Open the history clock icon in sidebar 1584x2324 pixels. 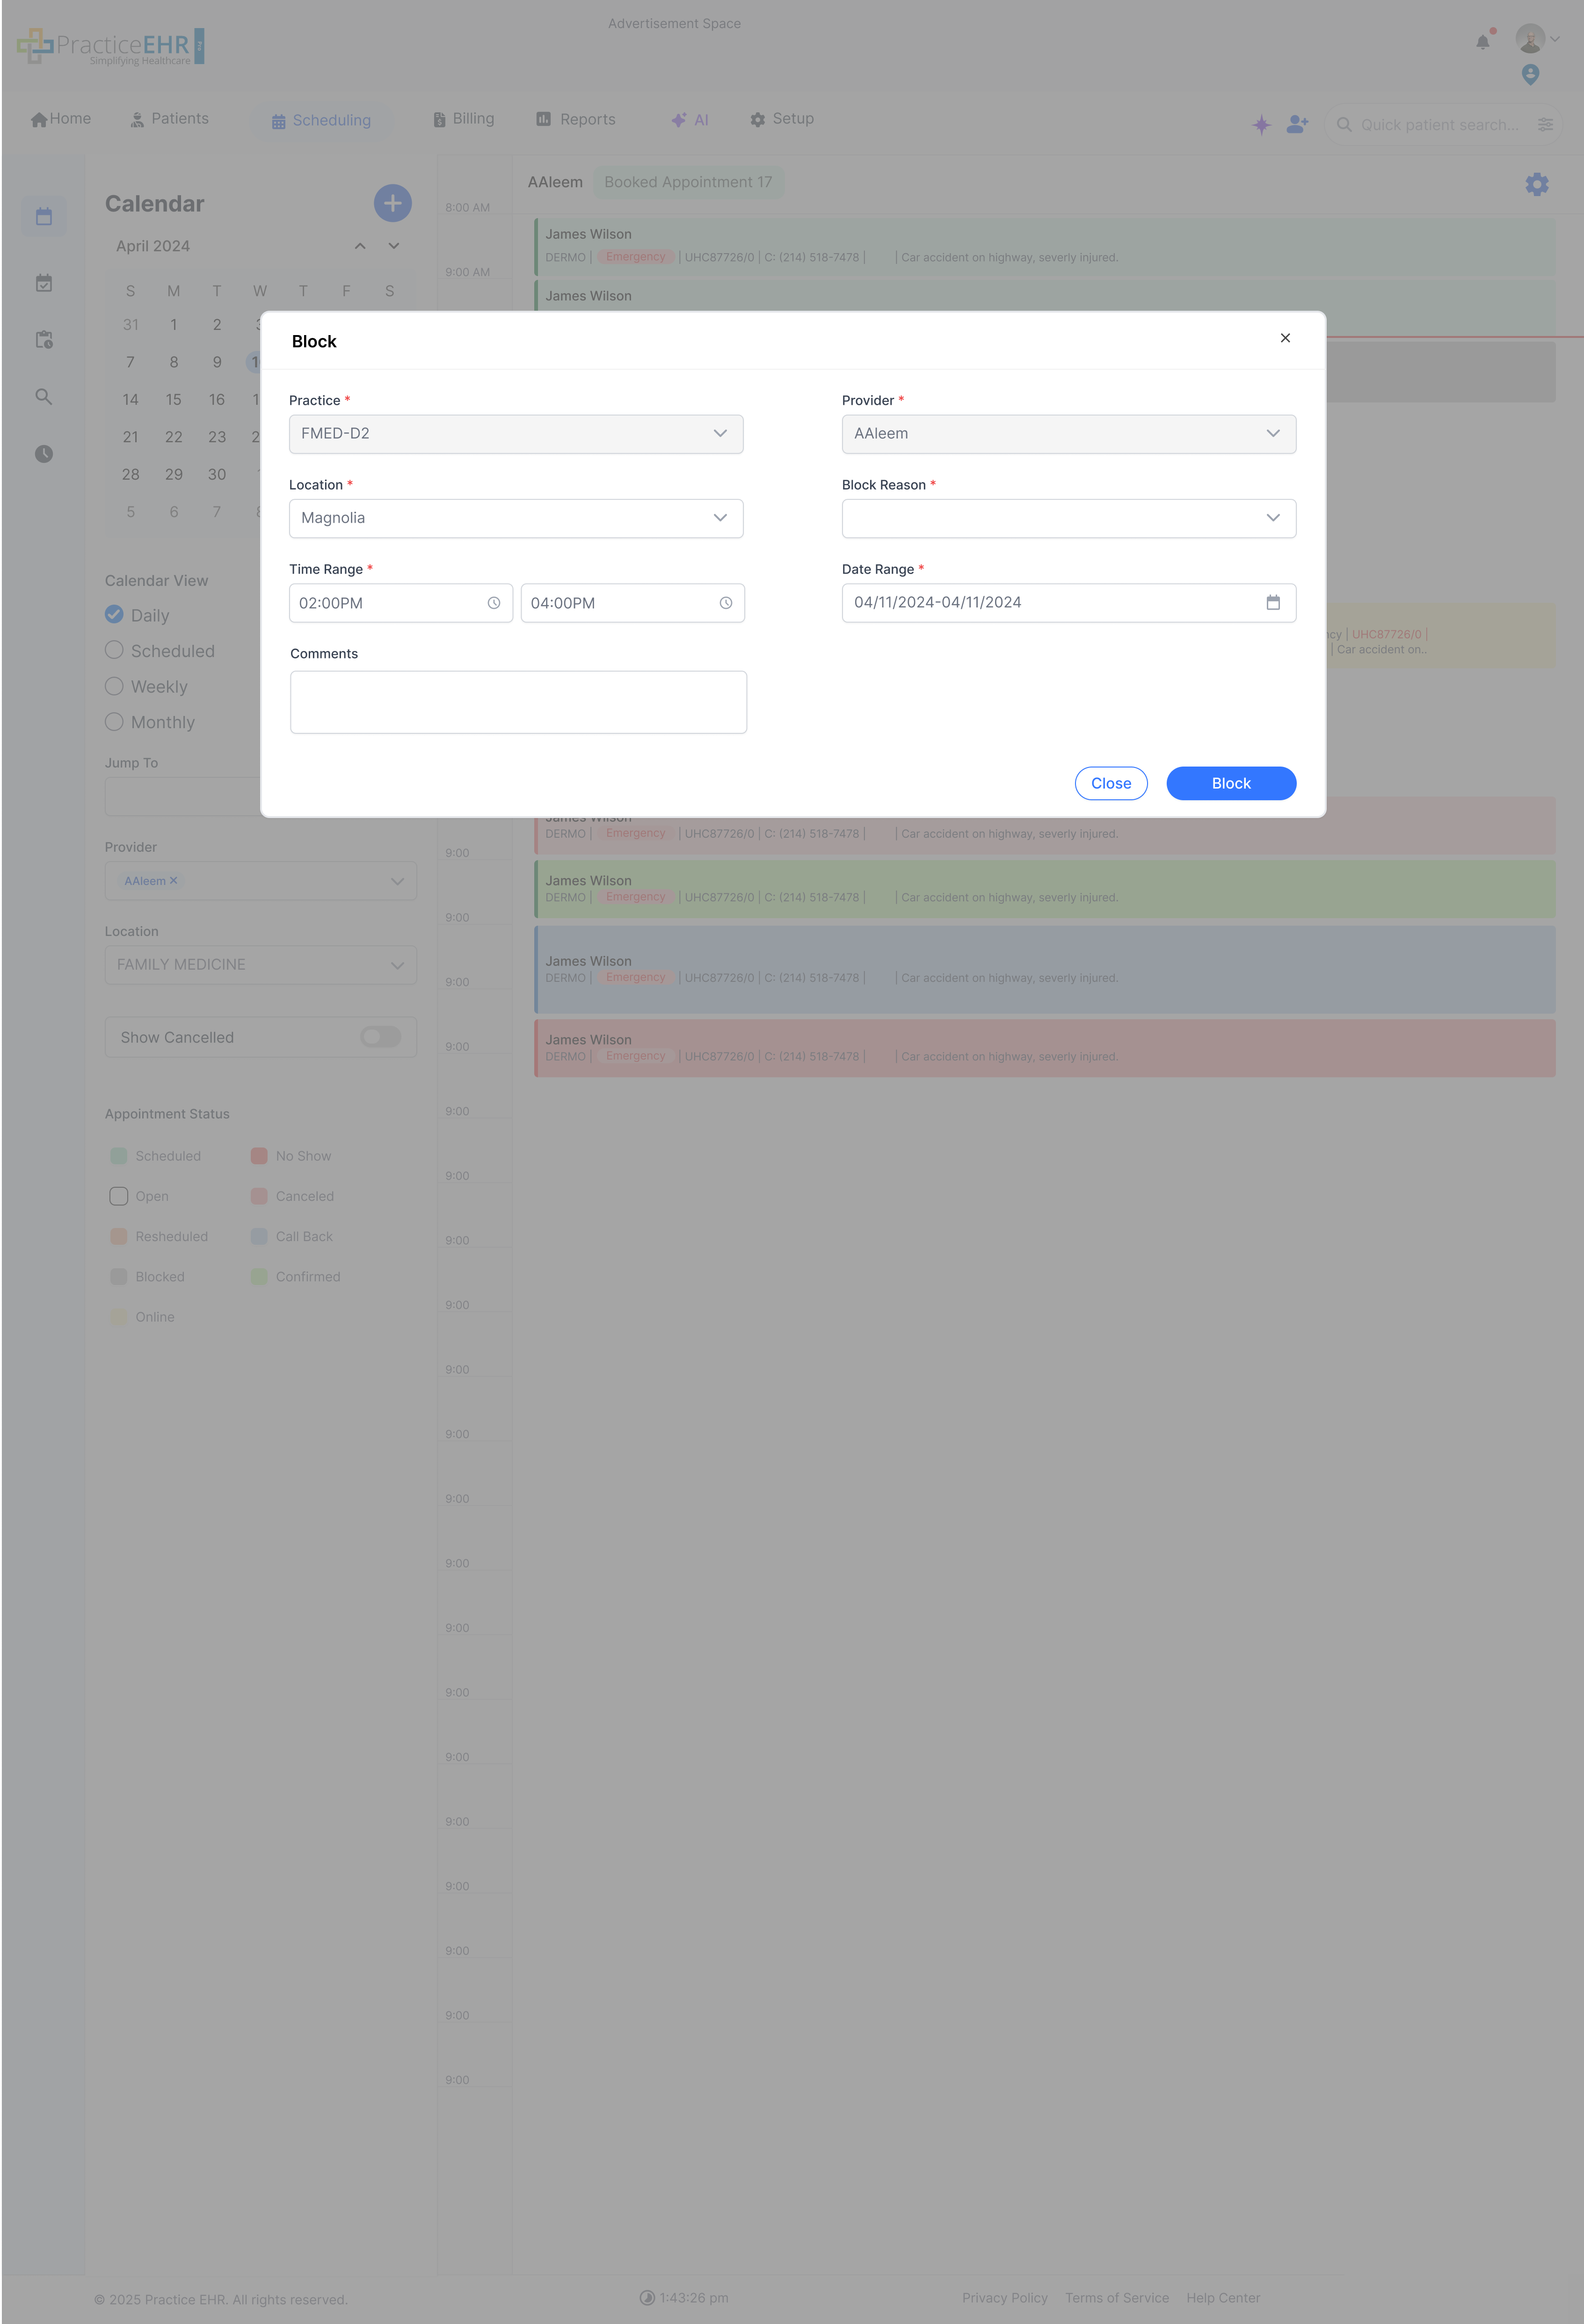point(44,454)
